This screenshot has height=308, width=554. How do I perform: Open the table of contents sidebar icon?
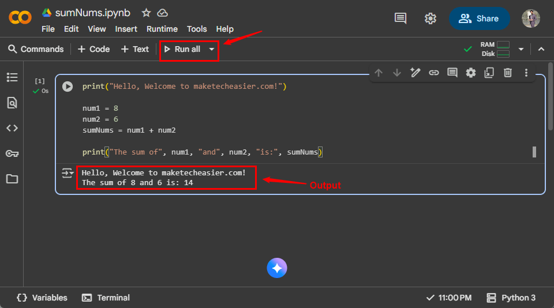12,77
